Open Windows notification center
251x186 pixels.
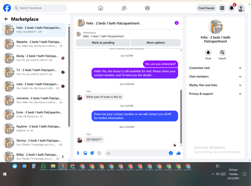click(x=244, y=174)
